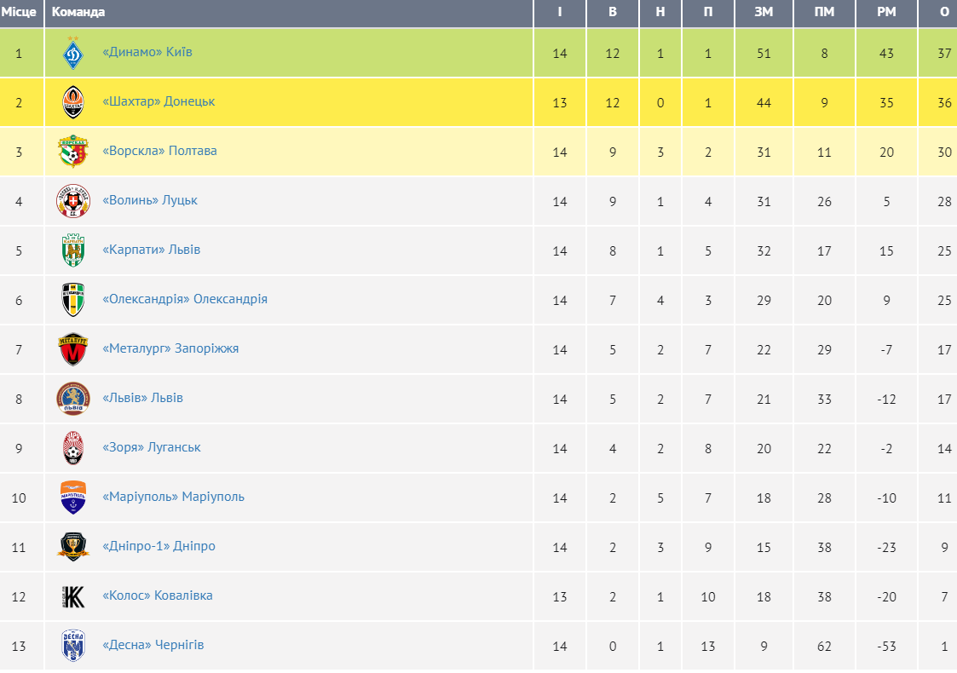Click the Karpaty Lviv green crest
The height and width of the screenshot is (673, 957).
click(73, 250)
